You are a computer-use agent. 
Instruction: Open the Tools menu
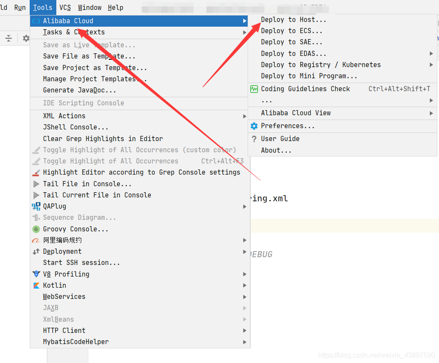pos(43,8)
